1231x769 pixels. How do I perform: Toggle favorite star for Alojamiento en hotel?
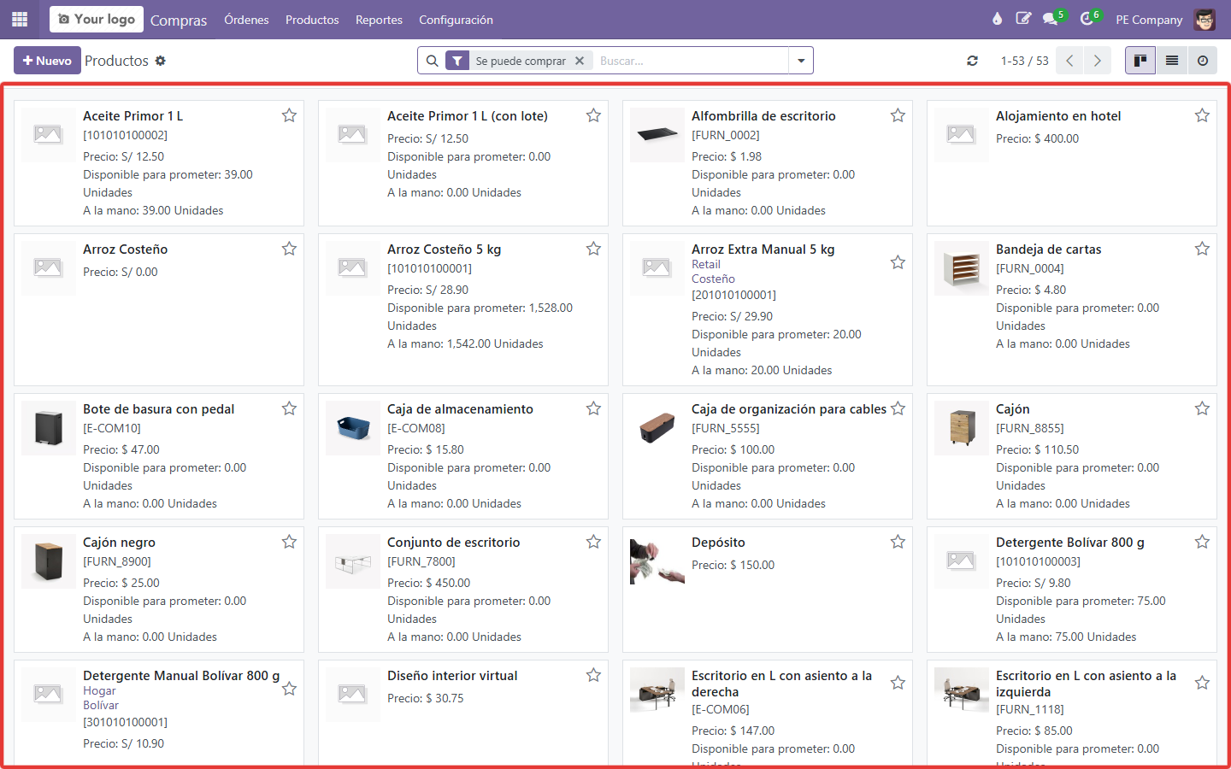1202,115
